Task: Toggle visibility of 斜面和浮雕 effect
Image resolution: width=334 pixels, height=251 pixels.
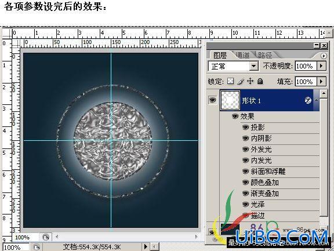Action: (x=245, y=171)
